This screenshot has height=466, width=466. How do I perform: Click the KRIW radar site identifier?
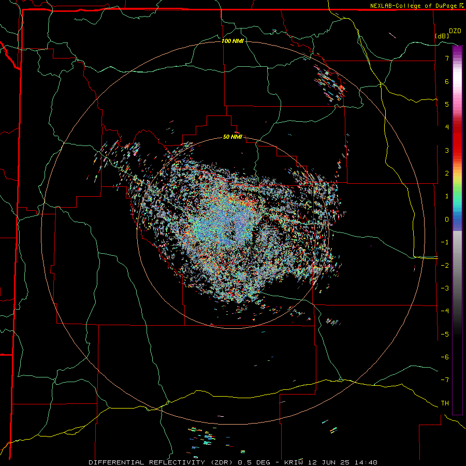point(294,462)
